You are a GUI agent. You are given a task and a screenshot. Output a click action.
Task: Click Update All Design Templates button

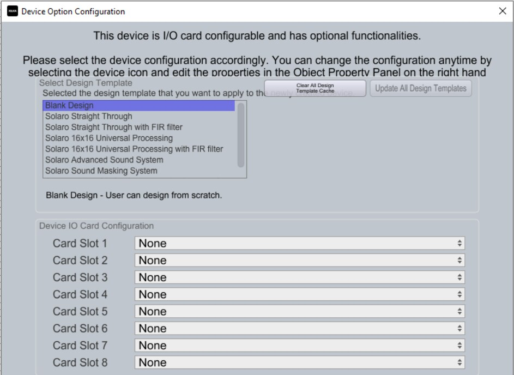tap(421, 88)
